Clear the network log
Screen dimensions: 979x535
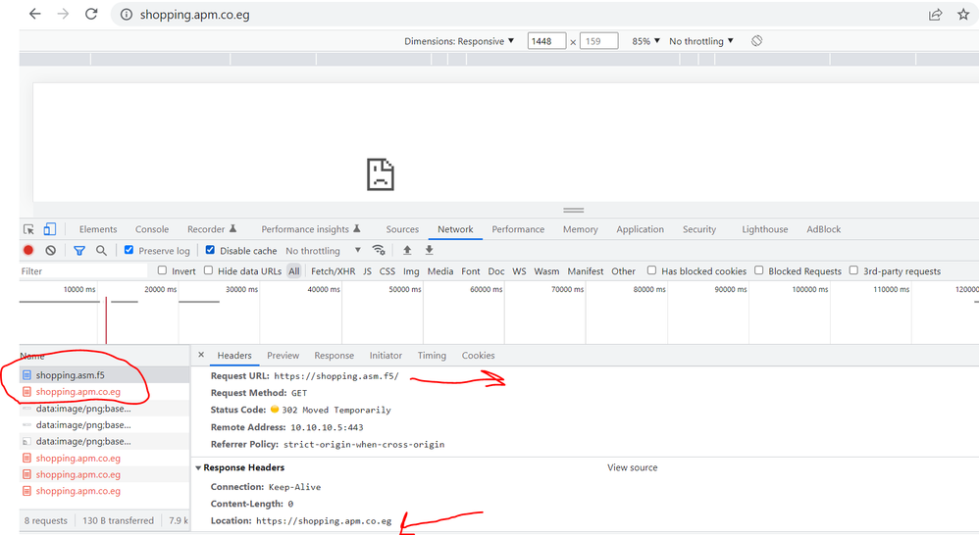[x=50, y=251]
